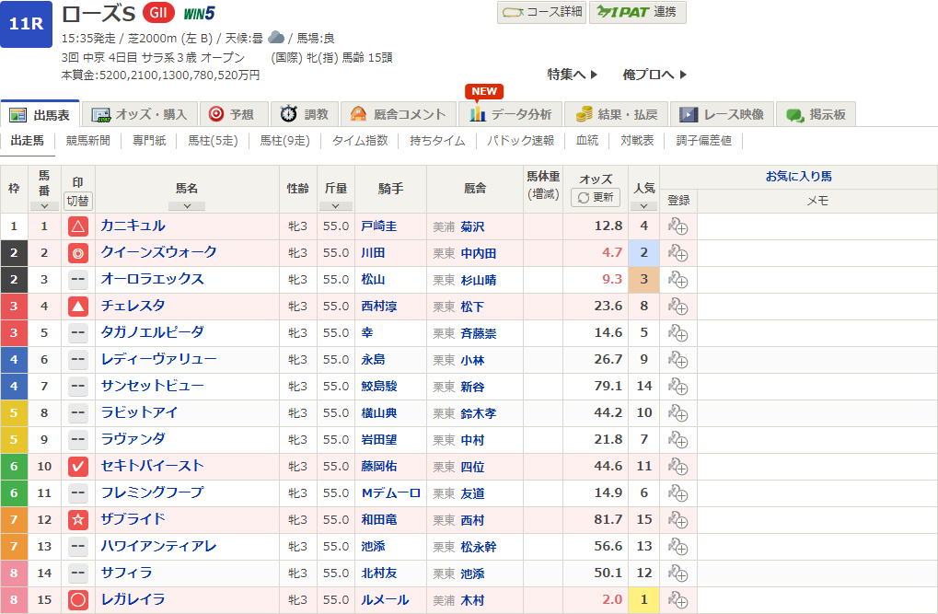Image resolution: width=938 pixels, height=614 pixels.
Task: Click the registration horse icon for レガレイラ
Action: point(678,599)
